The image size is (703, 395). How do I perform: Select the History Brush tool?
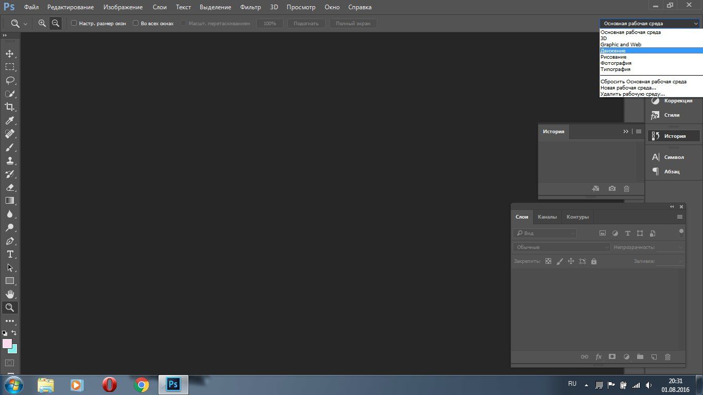point(10,174)
